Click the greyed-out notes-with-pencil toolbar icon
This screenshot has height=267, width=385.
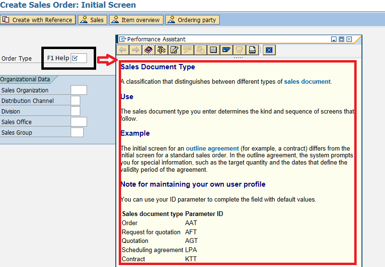click(187, 50)
